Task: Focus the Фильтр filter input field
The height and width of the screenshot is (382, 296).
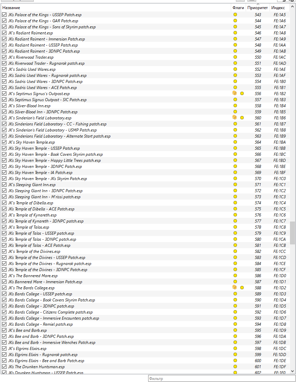Action: click(222, 378)
